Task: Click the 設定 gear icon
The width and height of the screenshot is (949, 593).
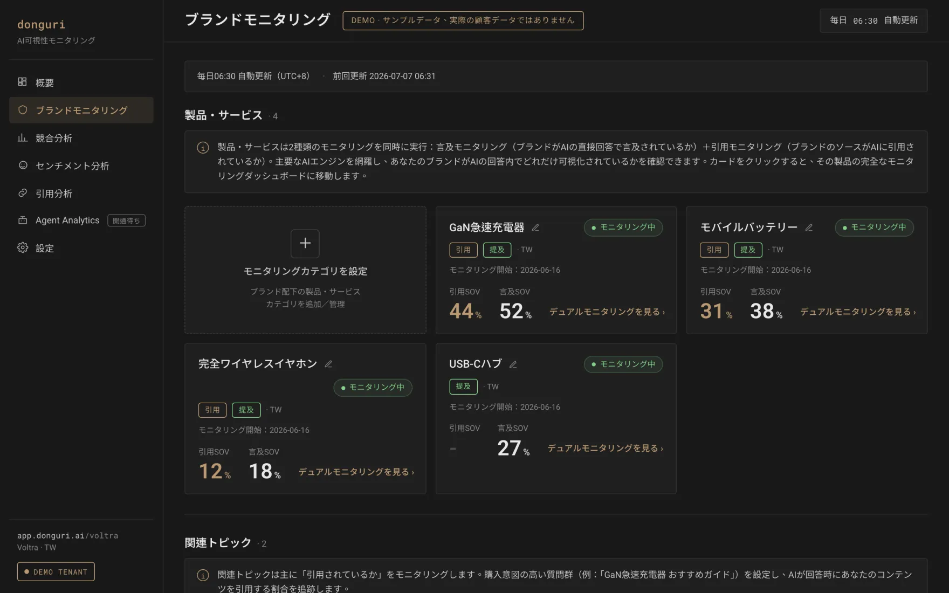Action: click(22, 248)
